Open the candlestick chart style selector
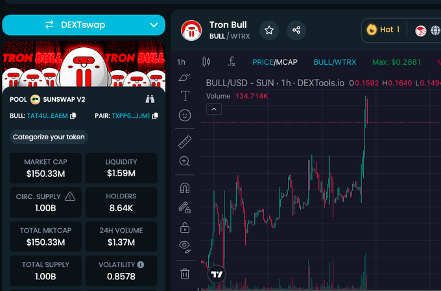This screenshot has width=441, height=291. [206, 62]
